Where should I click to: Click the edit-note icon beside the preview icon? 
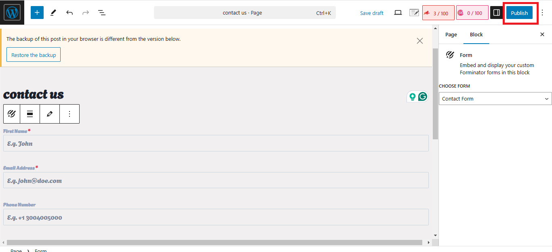click(414, 13)
